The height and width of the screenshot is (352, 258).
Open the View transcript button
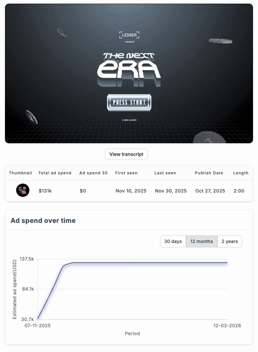coord(126,154)
